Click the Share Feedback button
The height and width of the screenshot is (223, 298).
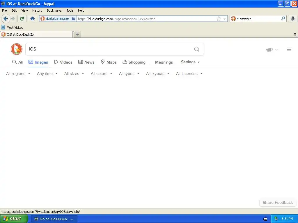click(x=278, y=202)
